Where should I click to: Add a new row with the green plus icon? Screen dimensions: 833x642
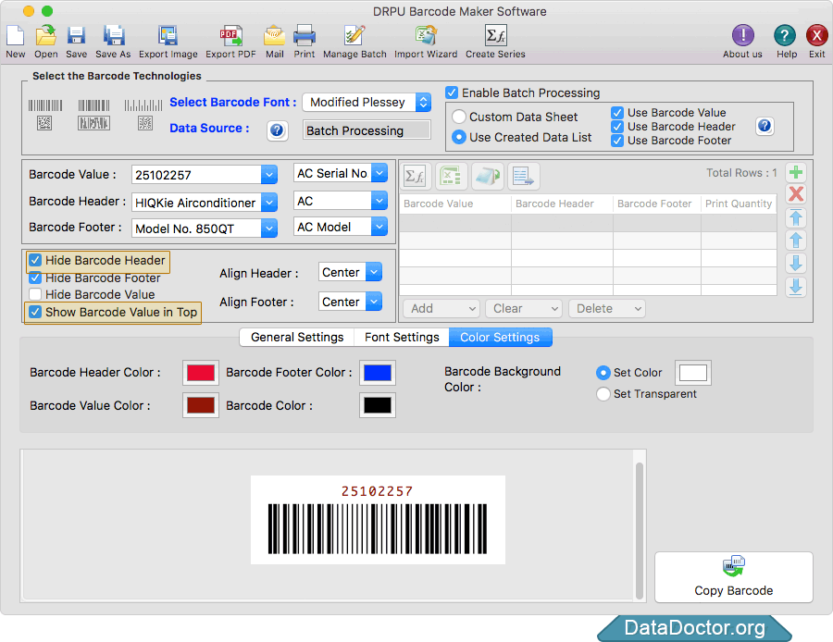point(796,171)
